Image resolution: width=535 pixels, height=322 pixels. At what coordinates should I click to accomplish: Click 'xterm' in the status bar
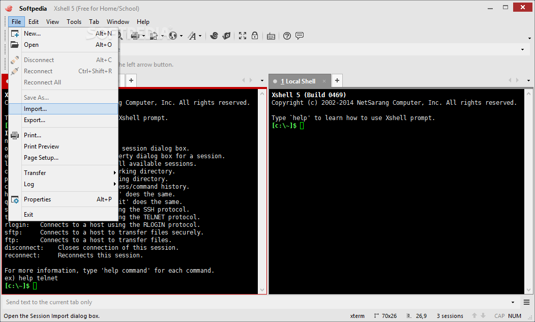[x=357, y=316]
